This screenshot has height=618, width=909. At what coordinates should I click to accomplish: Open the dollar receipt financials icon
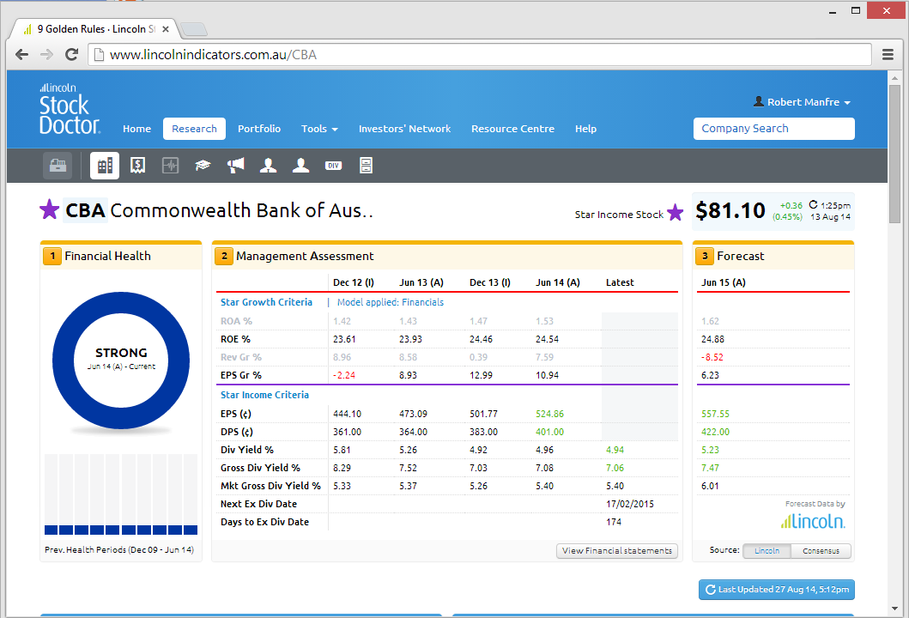pyautogui.click(x=137, y=166)
